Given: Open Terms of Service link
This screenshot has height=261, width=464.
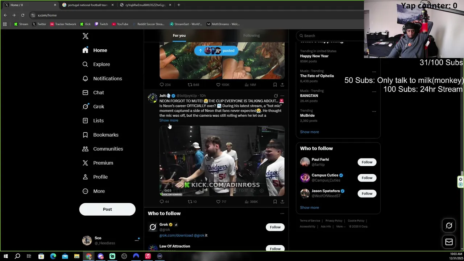Looking at the screenshot, I should (310, 221).
